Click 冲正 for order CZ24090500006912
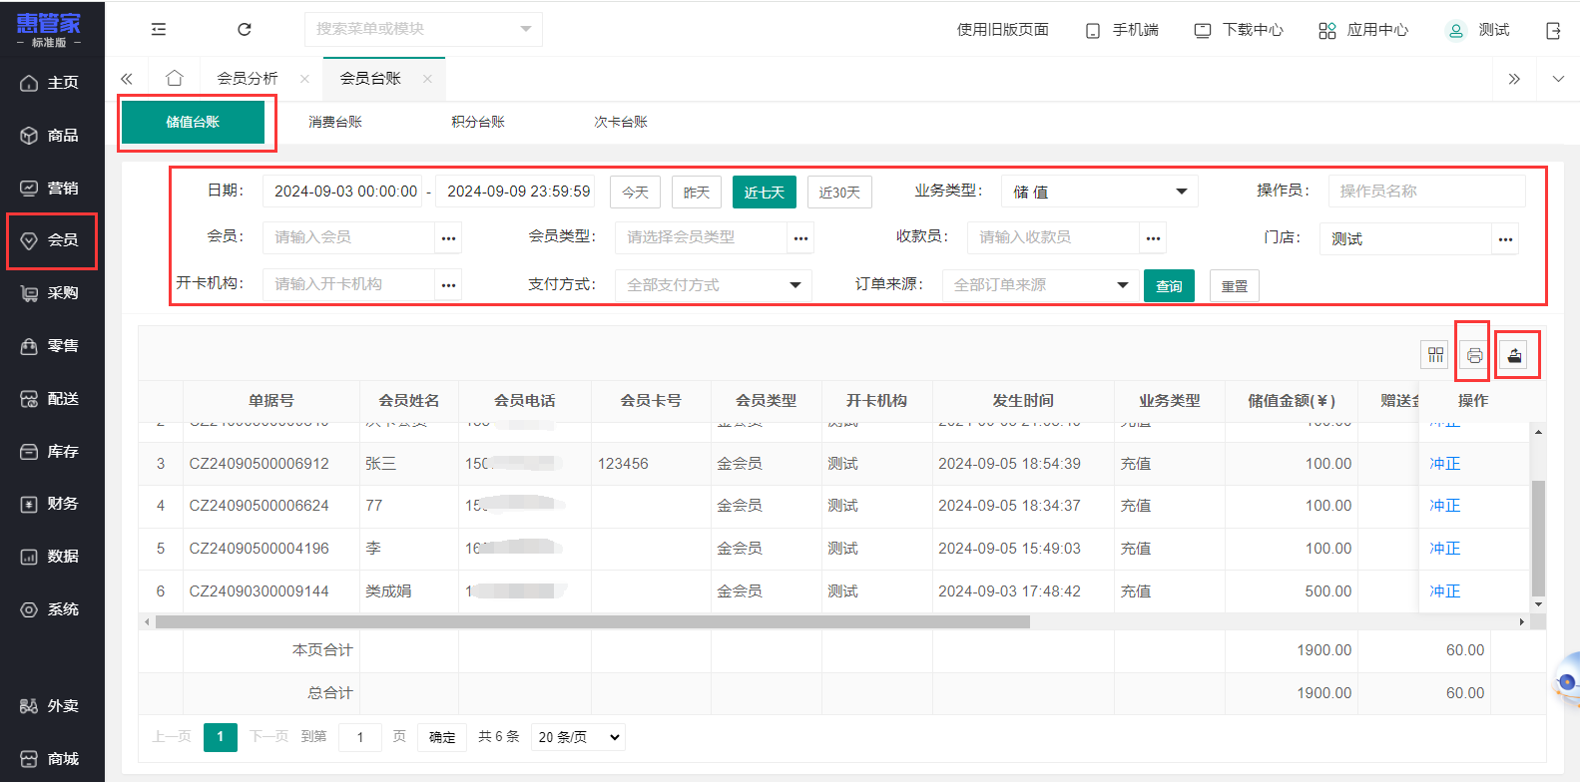Screen dimensions: 1580x782 point(1444,464)
